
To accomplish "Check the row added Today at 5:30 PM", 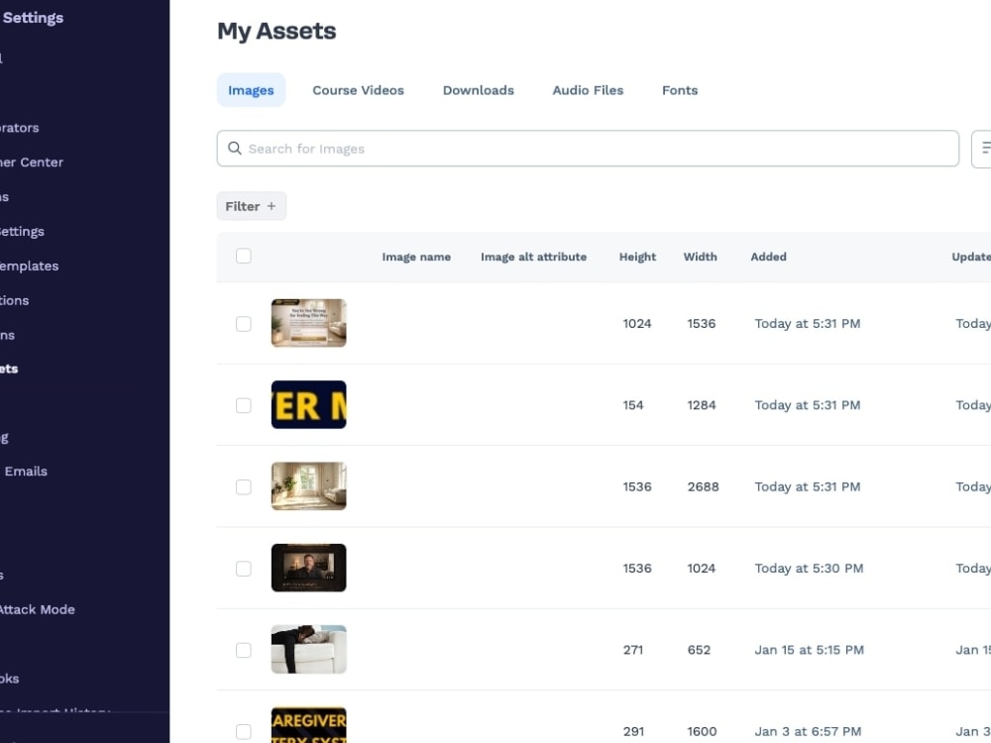I will point(244,568).
